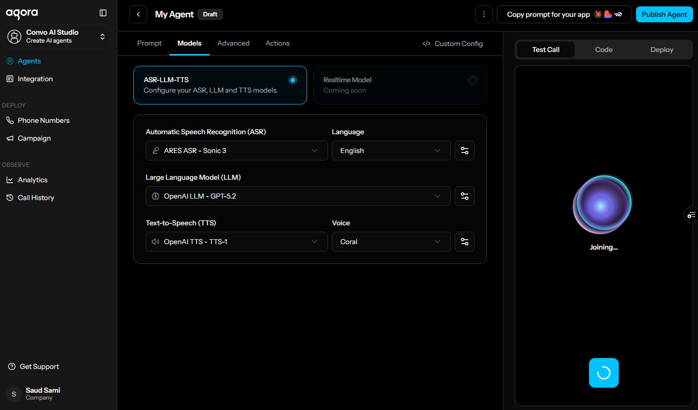
Task: Open TTS configuration settings icon
Action: 464,242
